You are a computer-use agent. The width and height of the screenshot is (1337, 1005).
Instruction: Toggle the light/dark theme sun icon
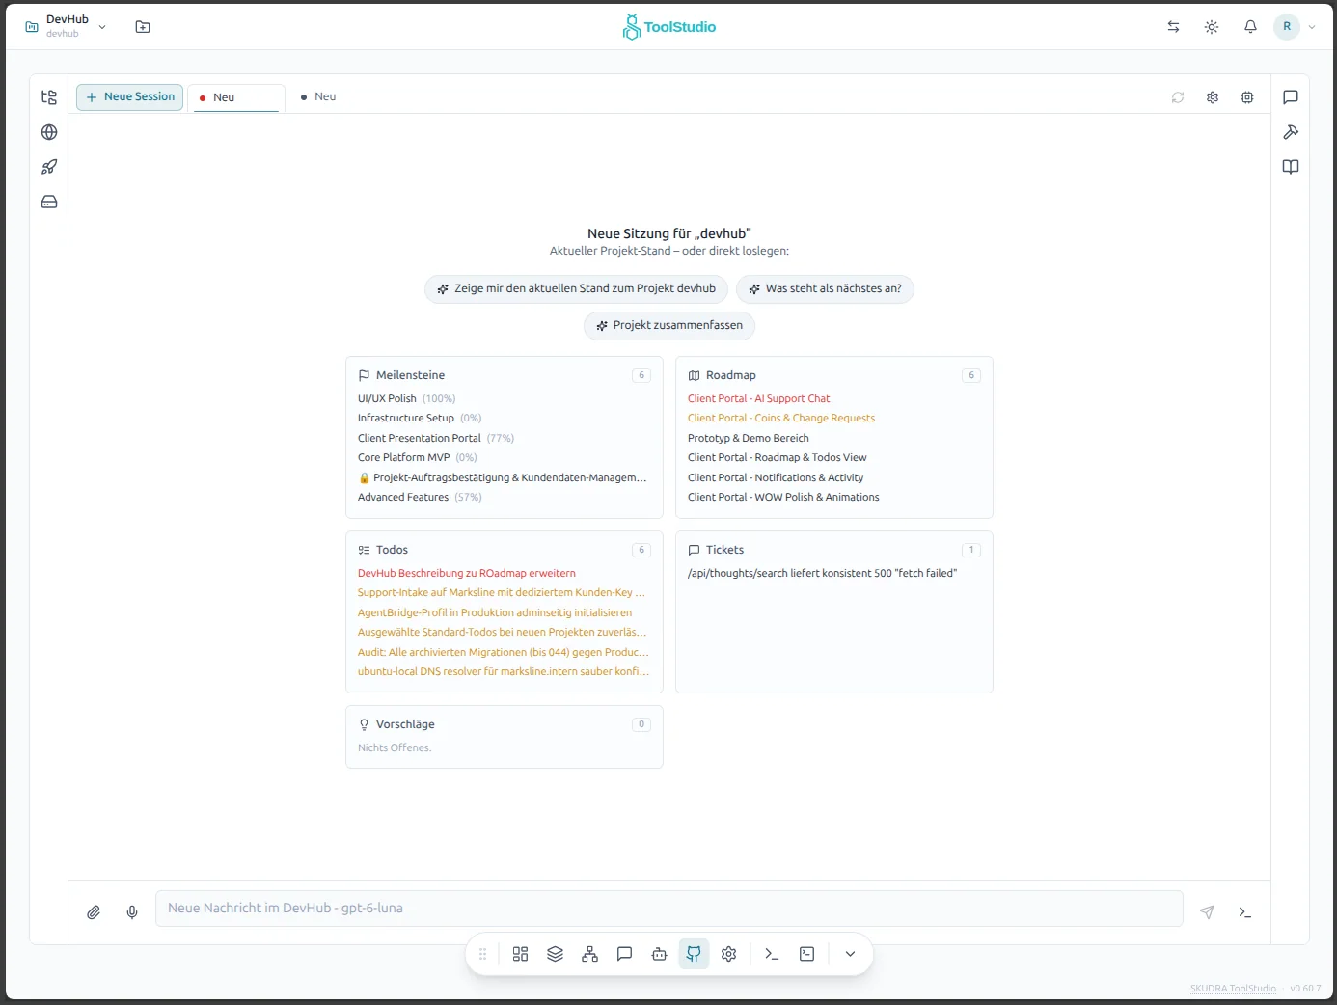1212,27
